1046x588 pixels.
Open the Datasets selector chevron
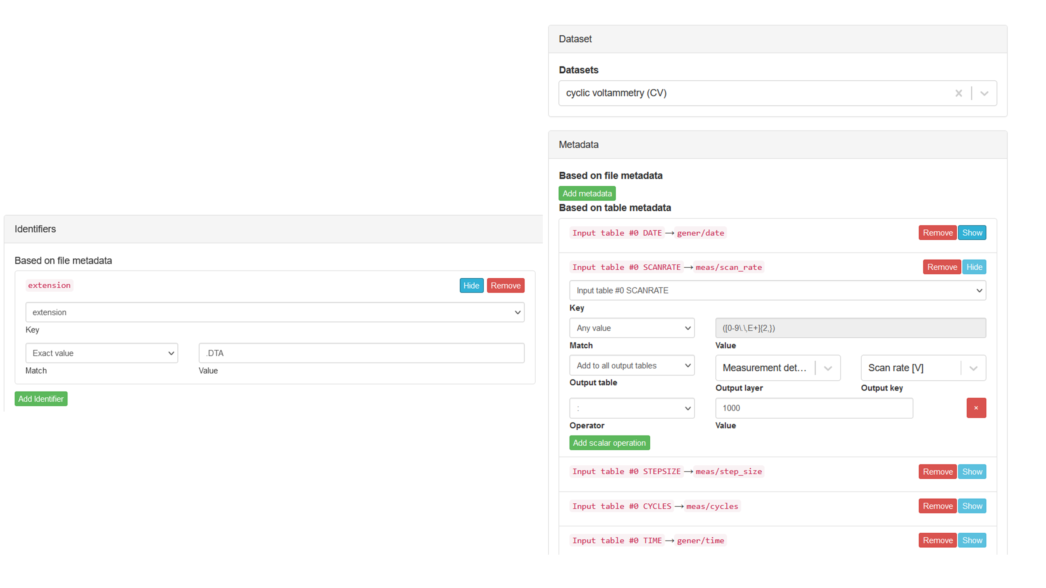click(984, 93)
